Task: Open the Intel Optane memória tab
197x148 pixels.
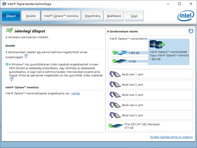Action: [61, 16]
